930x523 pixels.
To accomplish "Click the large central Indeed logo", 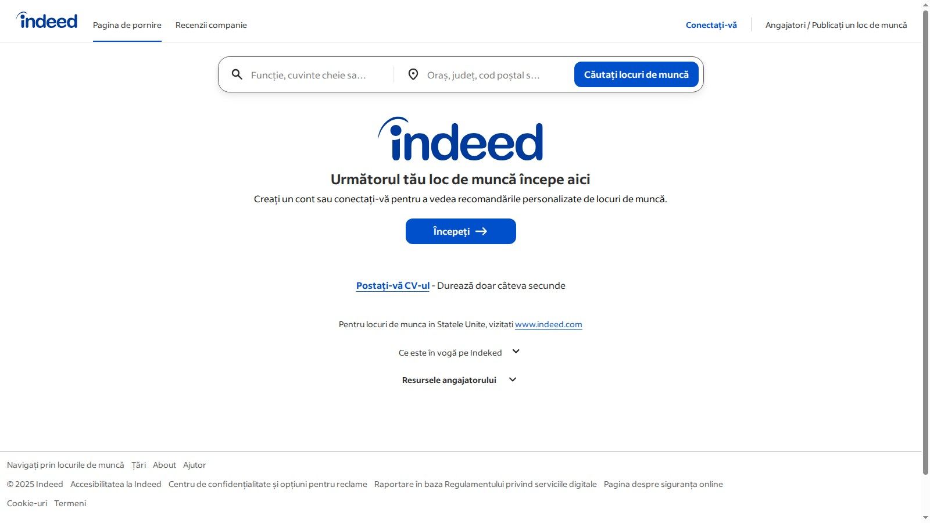I will coord(460,139).
